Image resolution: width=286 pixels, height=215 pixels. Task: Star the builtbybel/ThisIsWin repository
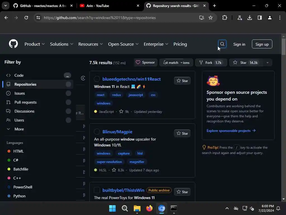click(x=182, y=192)
